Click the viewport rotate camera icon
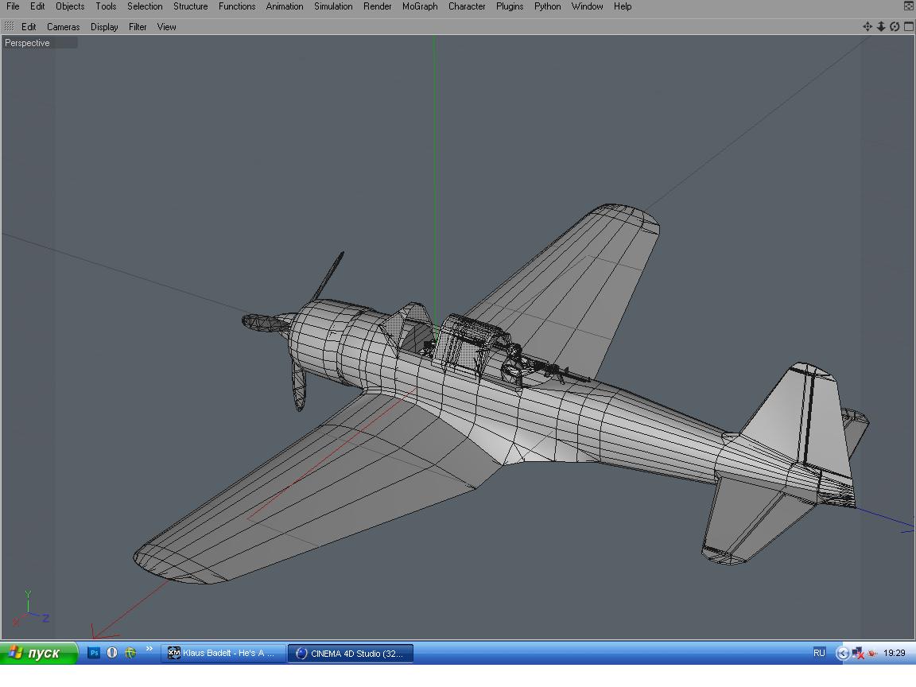916x687 pixels. coord(895,26)
